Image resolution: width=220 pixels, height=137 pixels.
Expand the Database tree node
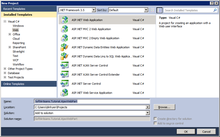point(5,73)
